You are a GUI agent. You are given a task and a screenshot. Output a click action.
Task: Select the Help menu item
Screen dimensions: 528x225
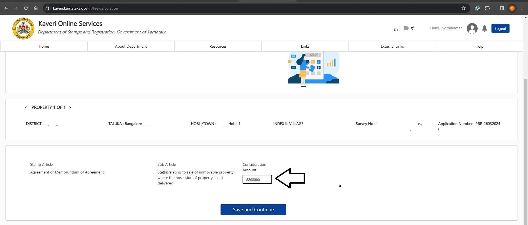tap(479, 46)
